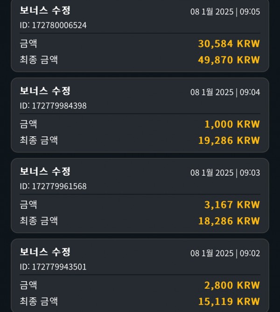Tap the 2,800 KRW amount
This screenshot has height=312, width=280.
point(232,285)
